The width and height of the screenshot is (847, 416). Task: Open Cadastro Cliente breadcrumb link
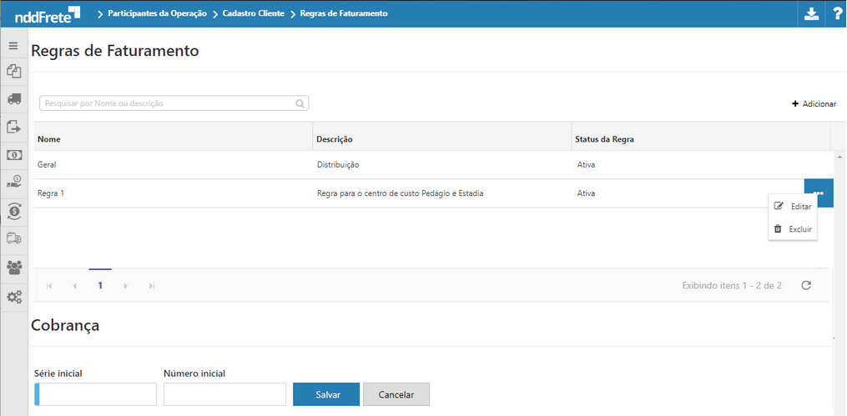[x=253, y=13]
